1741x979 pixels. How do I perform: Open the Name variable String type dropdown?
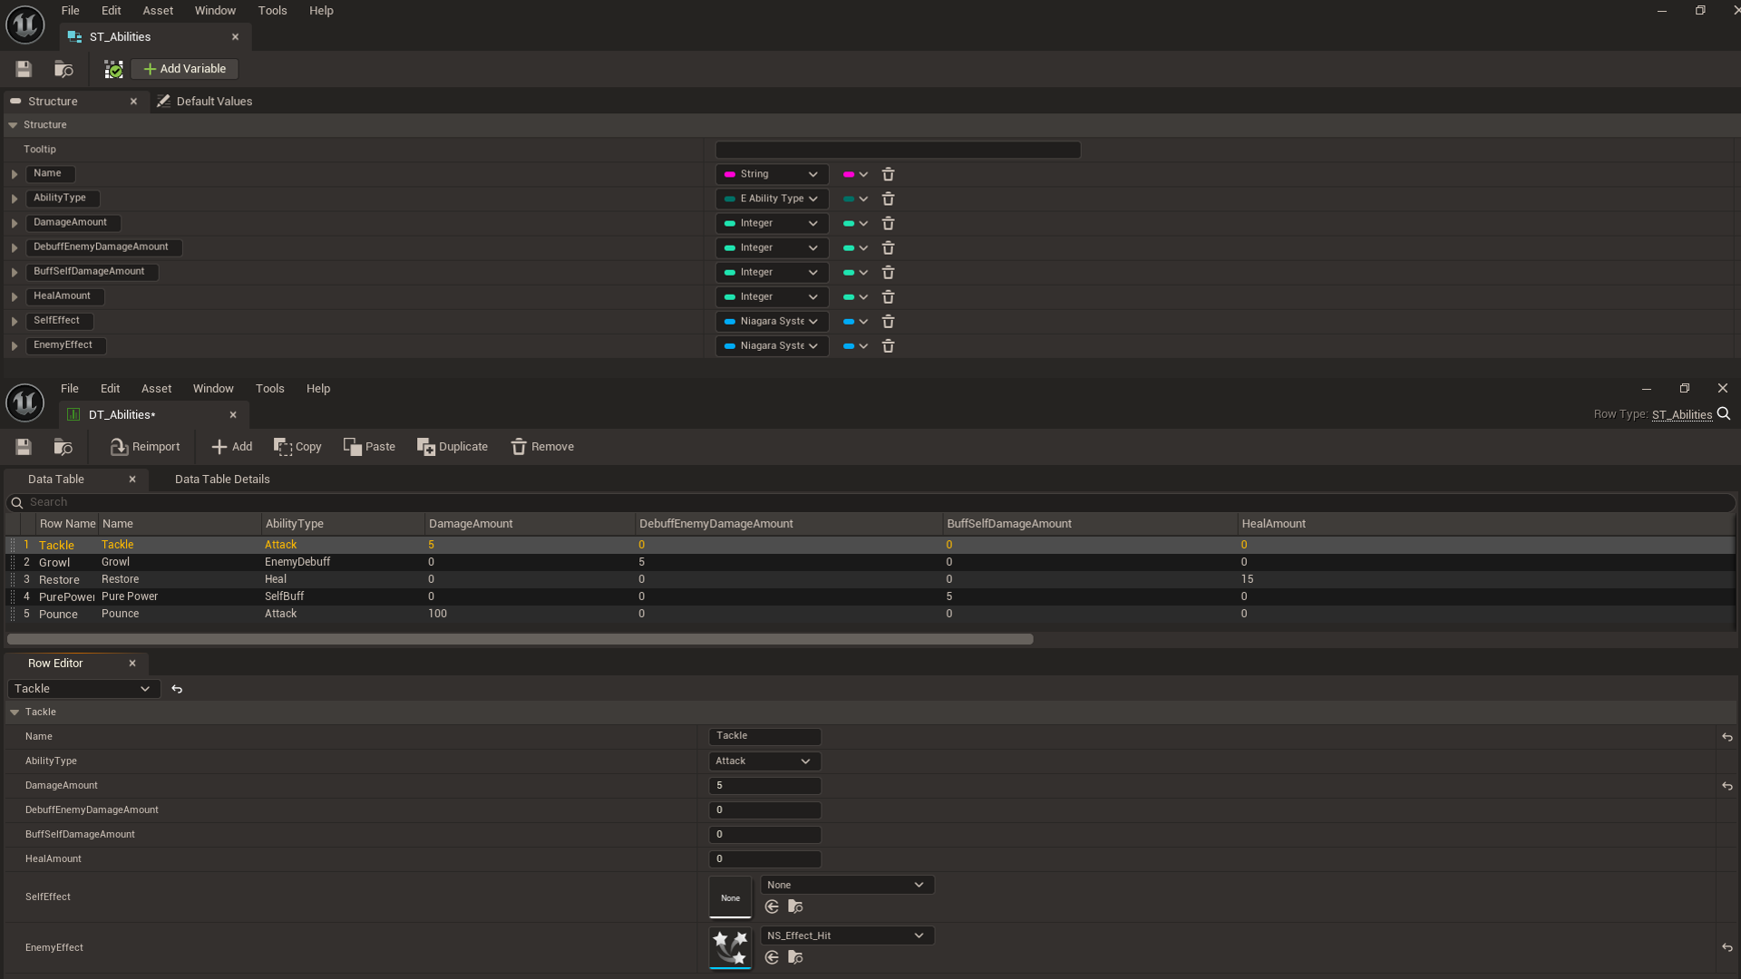[772, 174]
